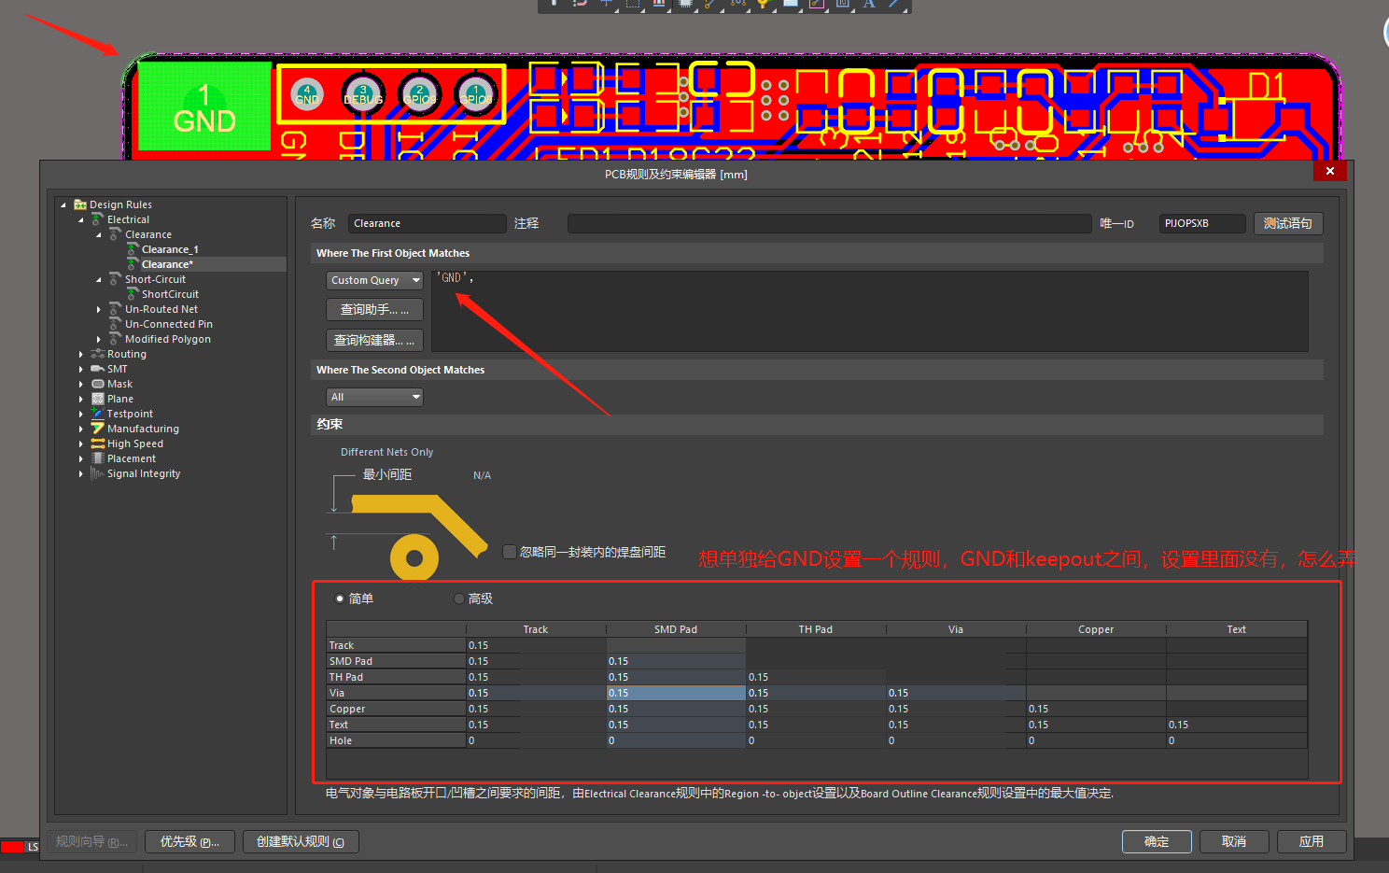Collapse the Electrical tree node arrow

[x=81, y=219]
